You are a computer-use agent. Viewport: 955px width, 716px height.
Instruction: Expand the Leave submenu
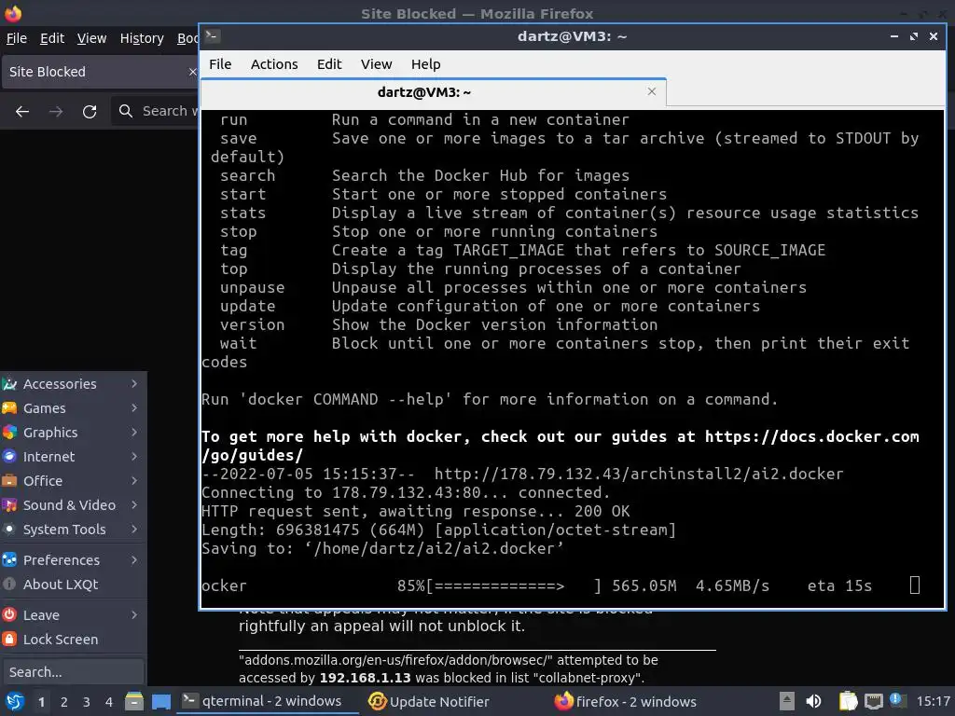click(x=73, y=615)
